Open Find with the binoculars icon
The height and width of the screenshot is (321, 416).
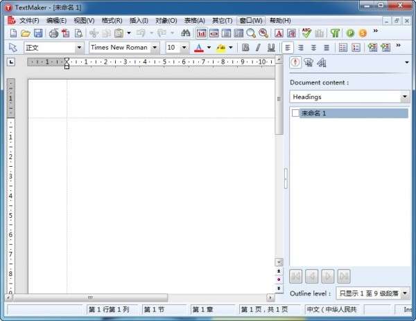click(x=185, y=33)
